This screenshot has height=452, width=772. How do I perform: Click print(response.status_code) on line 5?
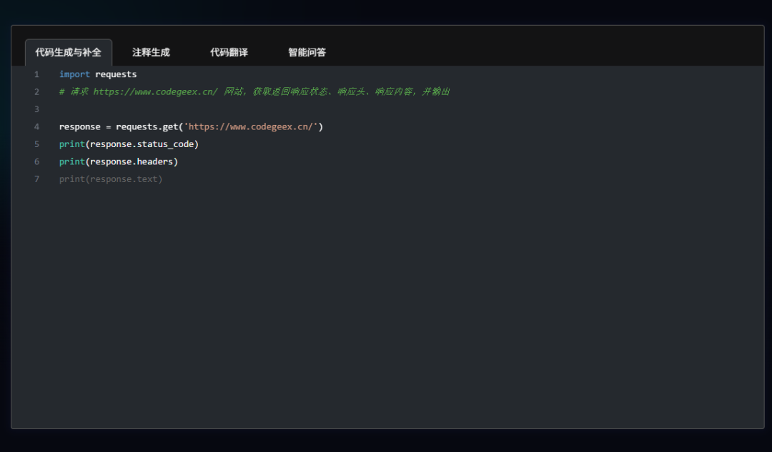129,144
